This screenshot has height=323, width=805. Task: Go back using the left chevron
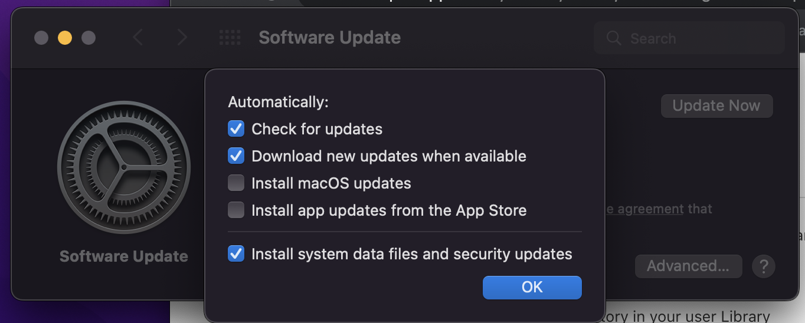point(138,38)
